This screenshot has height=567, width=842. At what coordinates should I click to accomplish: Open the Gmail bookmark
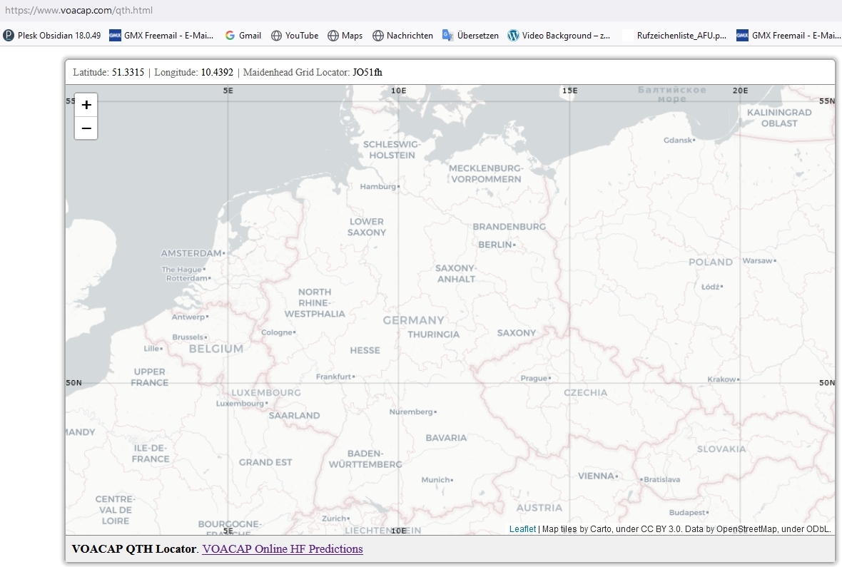[243, 36]
